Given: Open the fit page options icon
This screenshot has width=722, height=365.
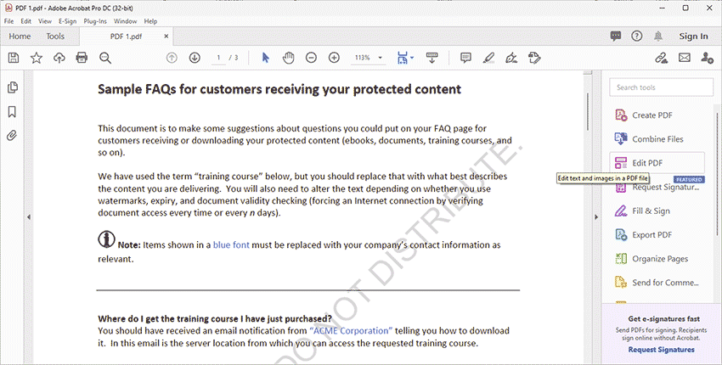Looking at the screenshot, I should pyautogui.click(x=404, y=58).
